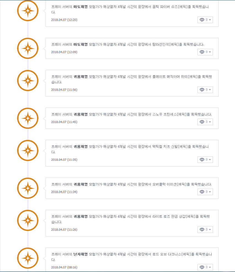Click the star icon beside the 12:20 entry
Screen dimensions: 235x272
coord(28,11)
